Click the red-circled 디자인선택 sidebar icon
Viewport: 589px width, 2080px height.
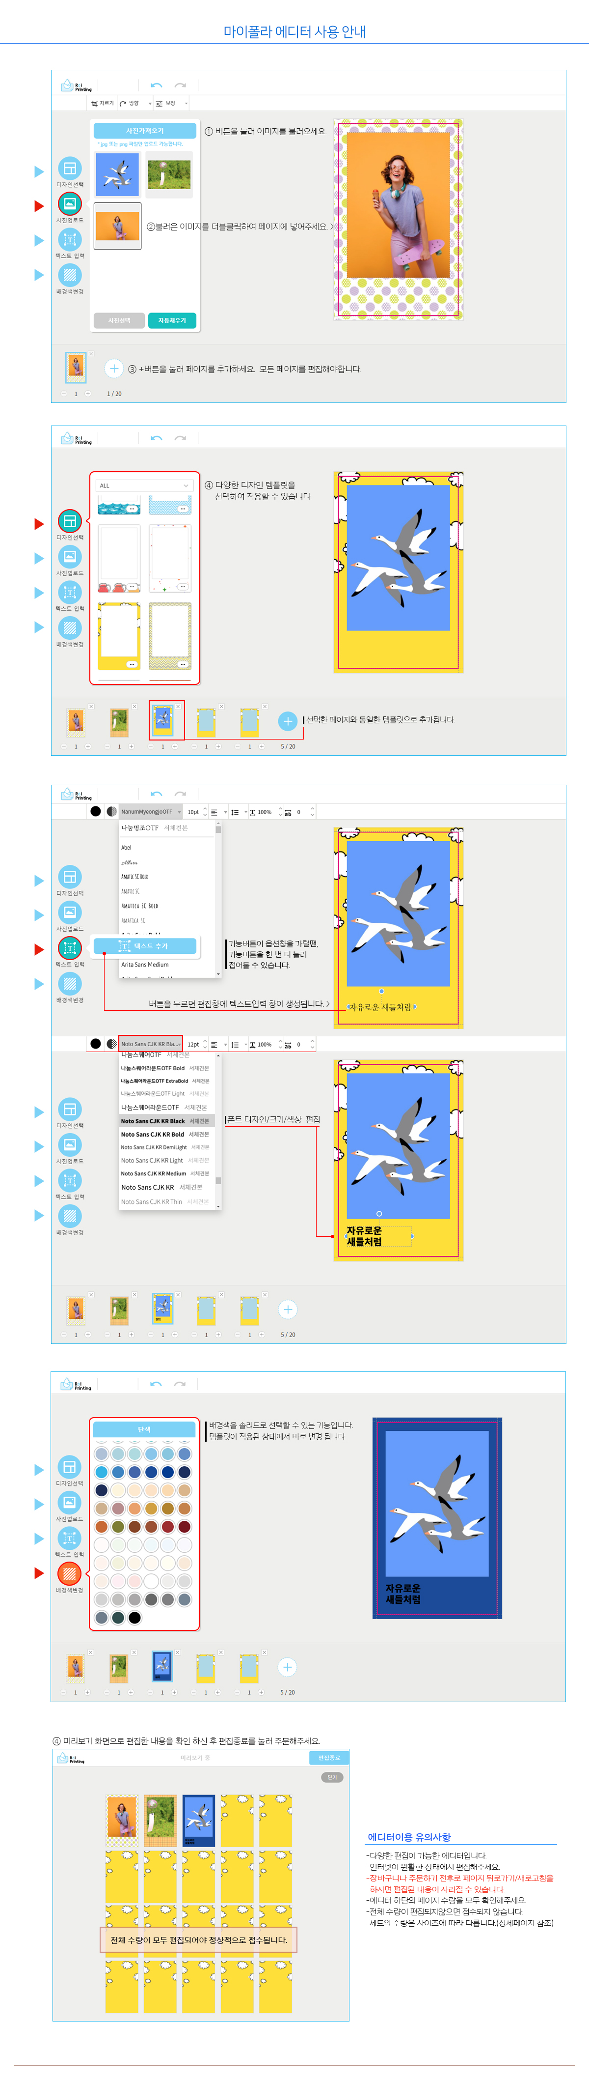[69, 521]
